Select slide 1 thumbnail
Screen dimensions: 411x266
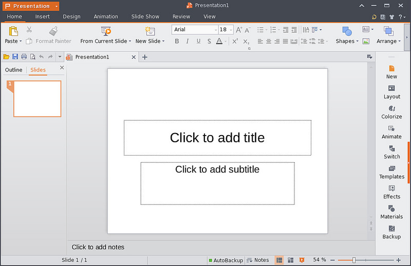tap(37, 99)
